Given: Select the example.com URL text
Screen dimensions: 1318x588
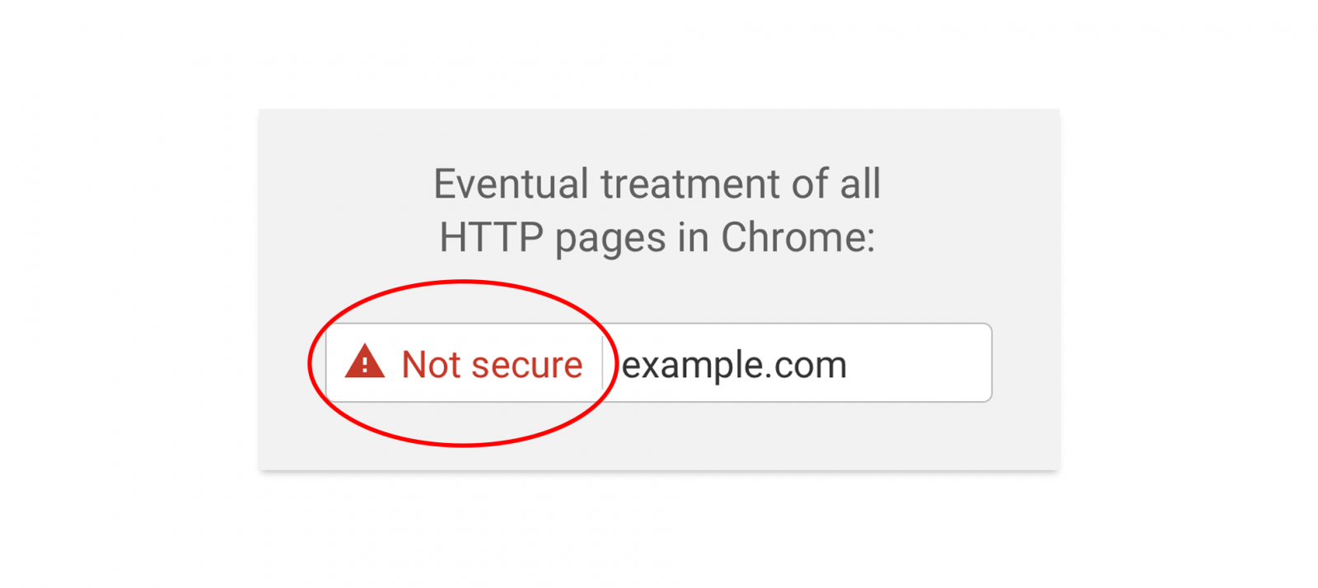Looking at the screenshot, I should pos(734,365).
